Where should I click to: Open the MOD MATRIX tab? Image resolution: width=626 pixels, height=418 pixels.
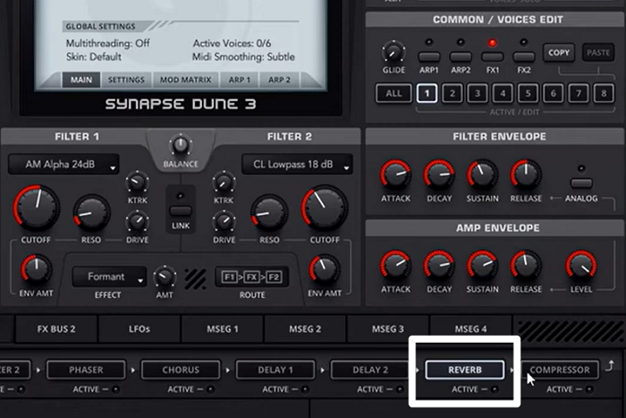point(186,80)
